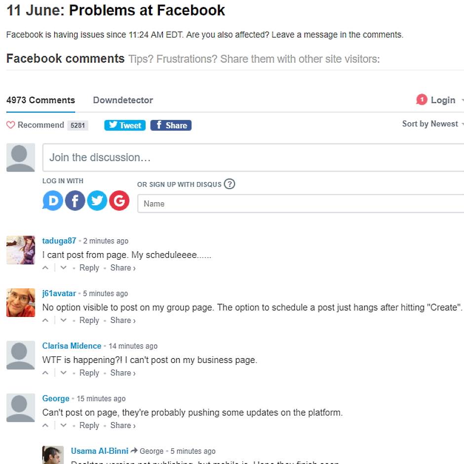Log in with Google icon
The height and width of the screenshot is (464, 464).
(x=119, y=201)
